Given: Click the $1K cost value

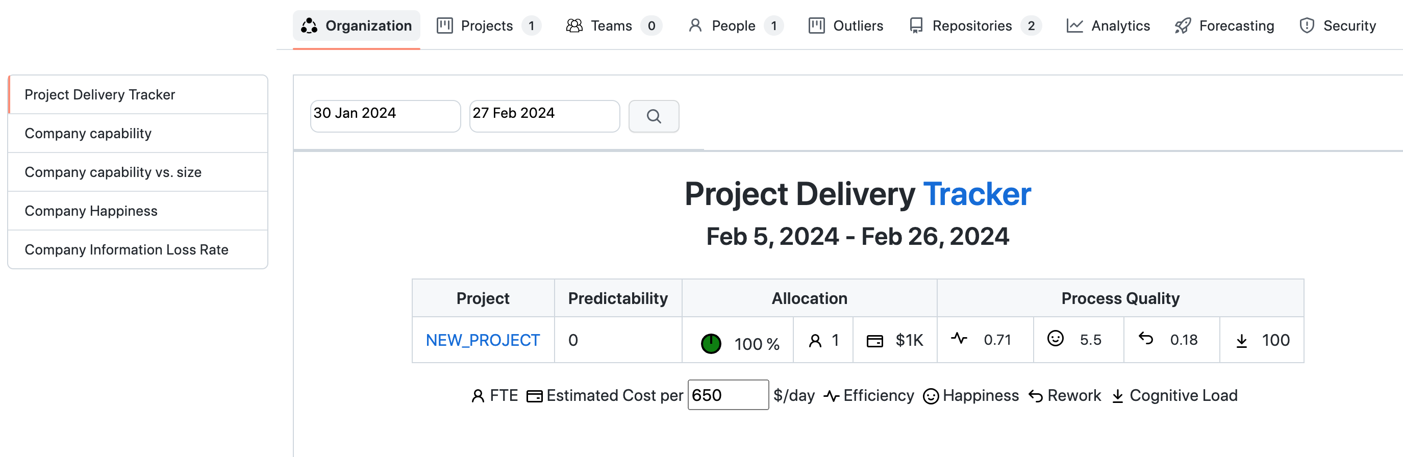Looking at the screenshot, I should [x=910, y=340].
